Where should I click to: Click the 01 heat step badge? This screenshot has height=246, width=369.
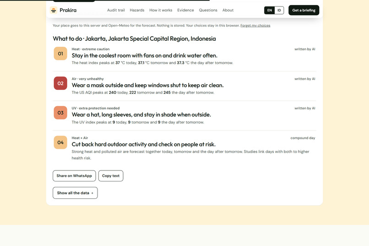(x=60, y=54)
